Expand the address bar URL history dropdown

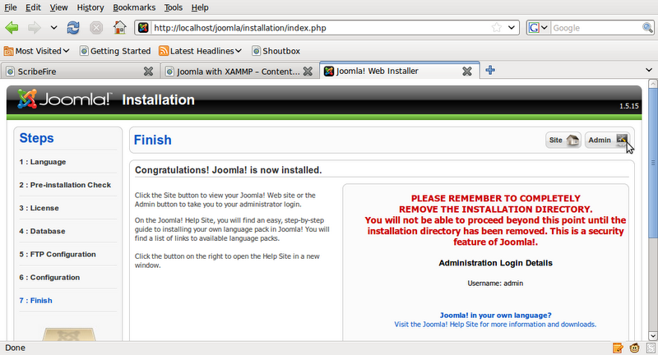point(511,28)
